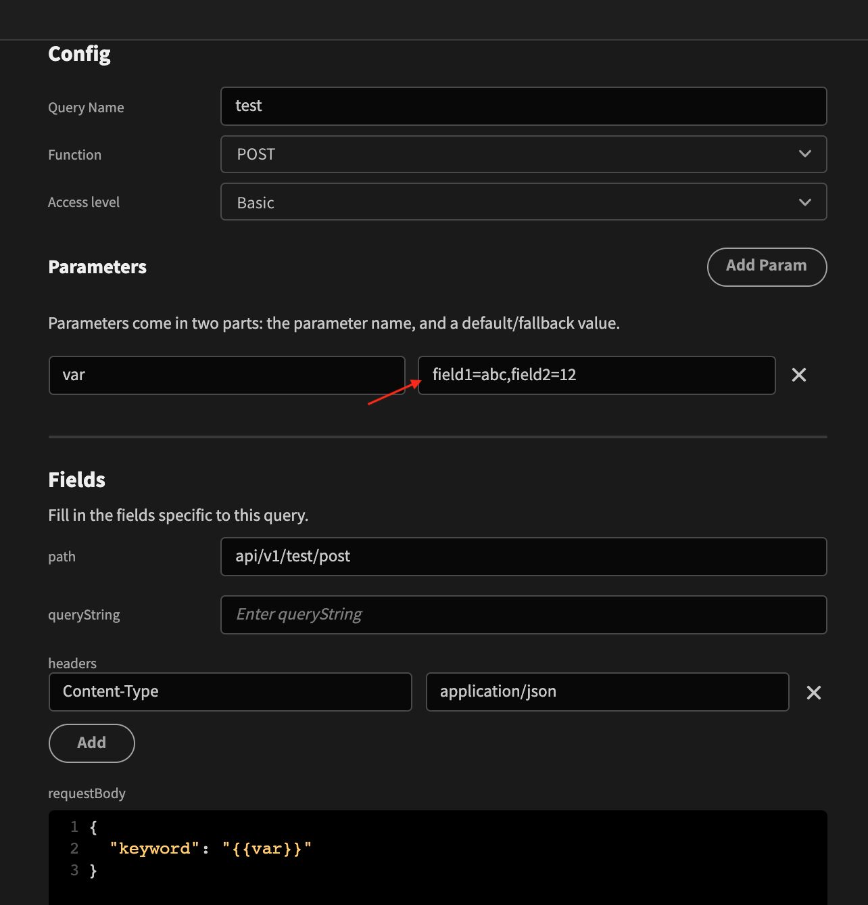Viewport: 868px width, 905px height.
Task: Delete the Content-Type header row
Action: point(813,692)
